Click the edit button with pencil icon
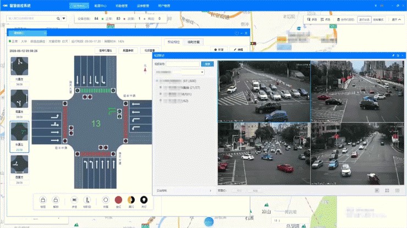The image size is (407, 228). click(238, 49)
